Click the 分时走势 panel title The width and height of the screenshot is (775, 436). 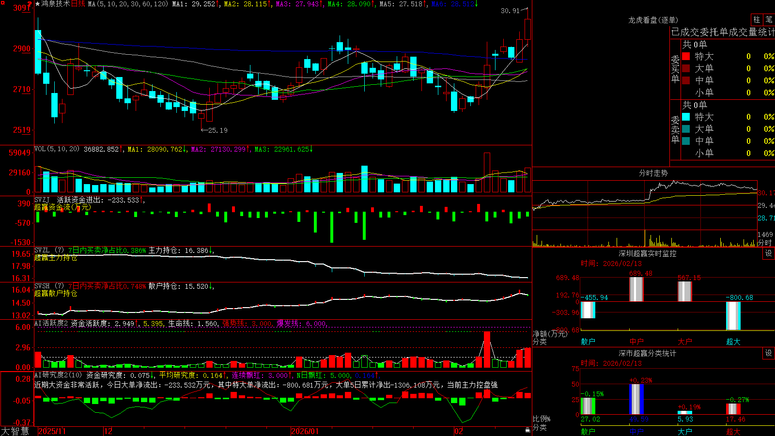tap(653, 173)
